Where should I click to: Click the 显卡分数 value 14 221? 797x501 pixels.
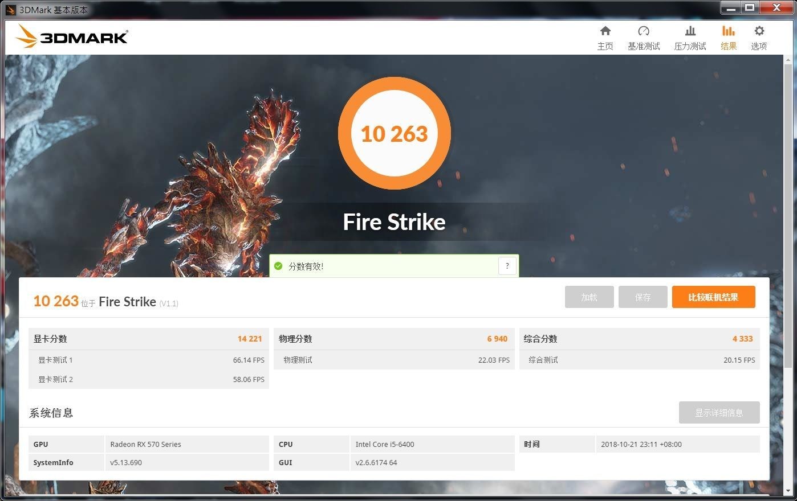pos(250,339)
